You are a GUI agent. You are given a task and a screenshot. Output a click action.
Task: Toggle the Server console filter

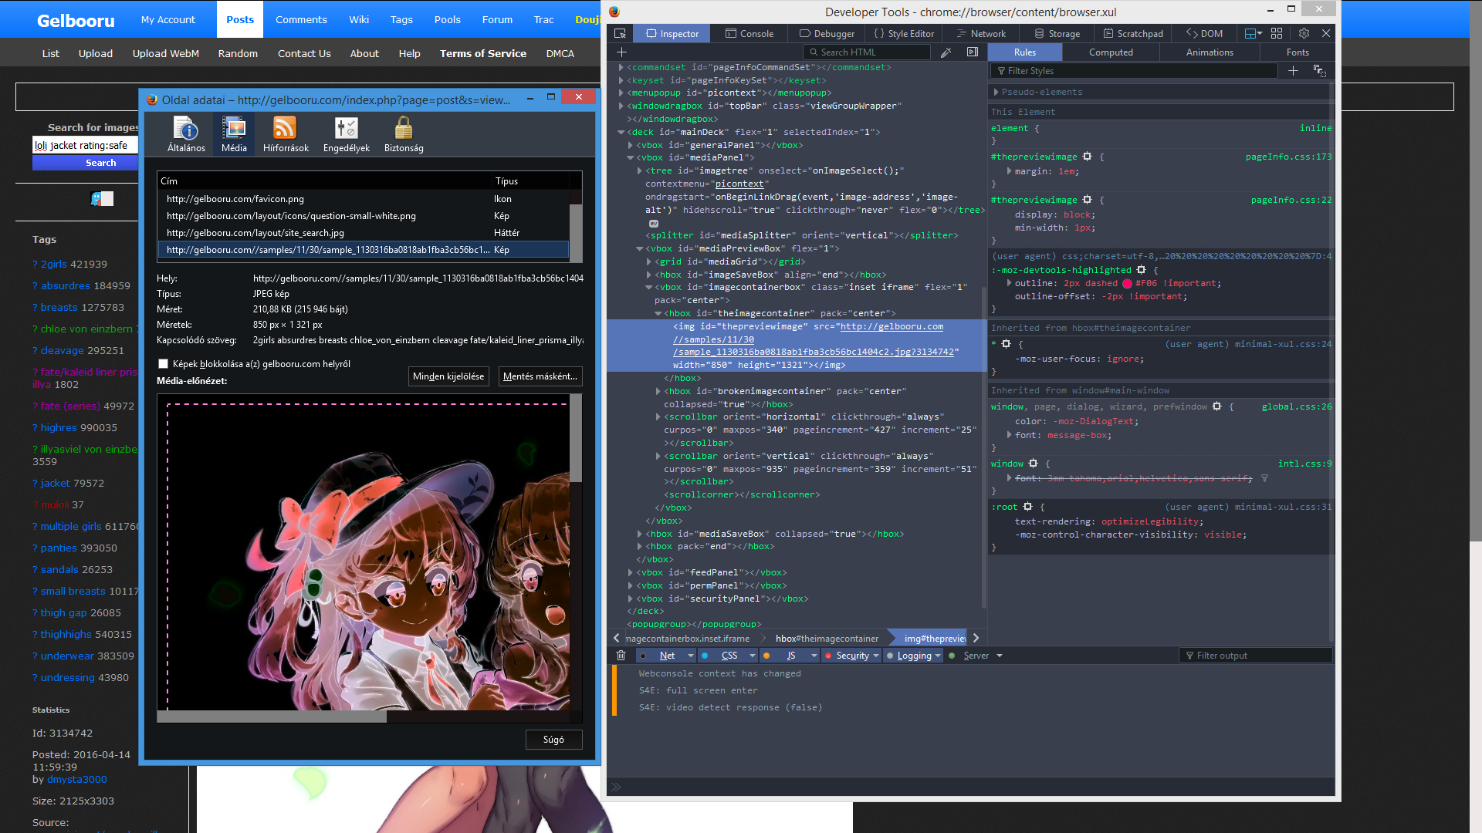coord(976,656)
